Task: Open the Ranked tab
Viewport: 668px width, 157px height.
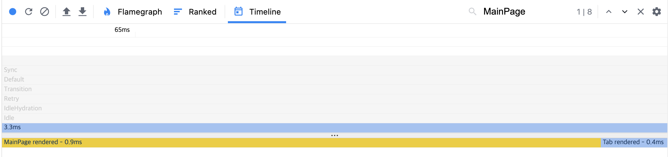Action: coord(195,12)
